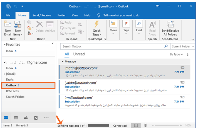Switch to People view icon
The image size is (198, 130).
point(26,118)
